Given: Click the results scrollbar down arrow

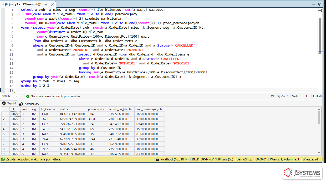Looking at the screenshot, I should click(319, 153).
